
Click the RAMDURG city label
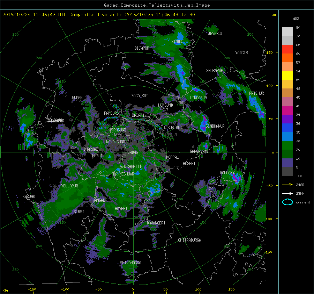111,113
